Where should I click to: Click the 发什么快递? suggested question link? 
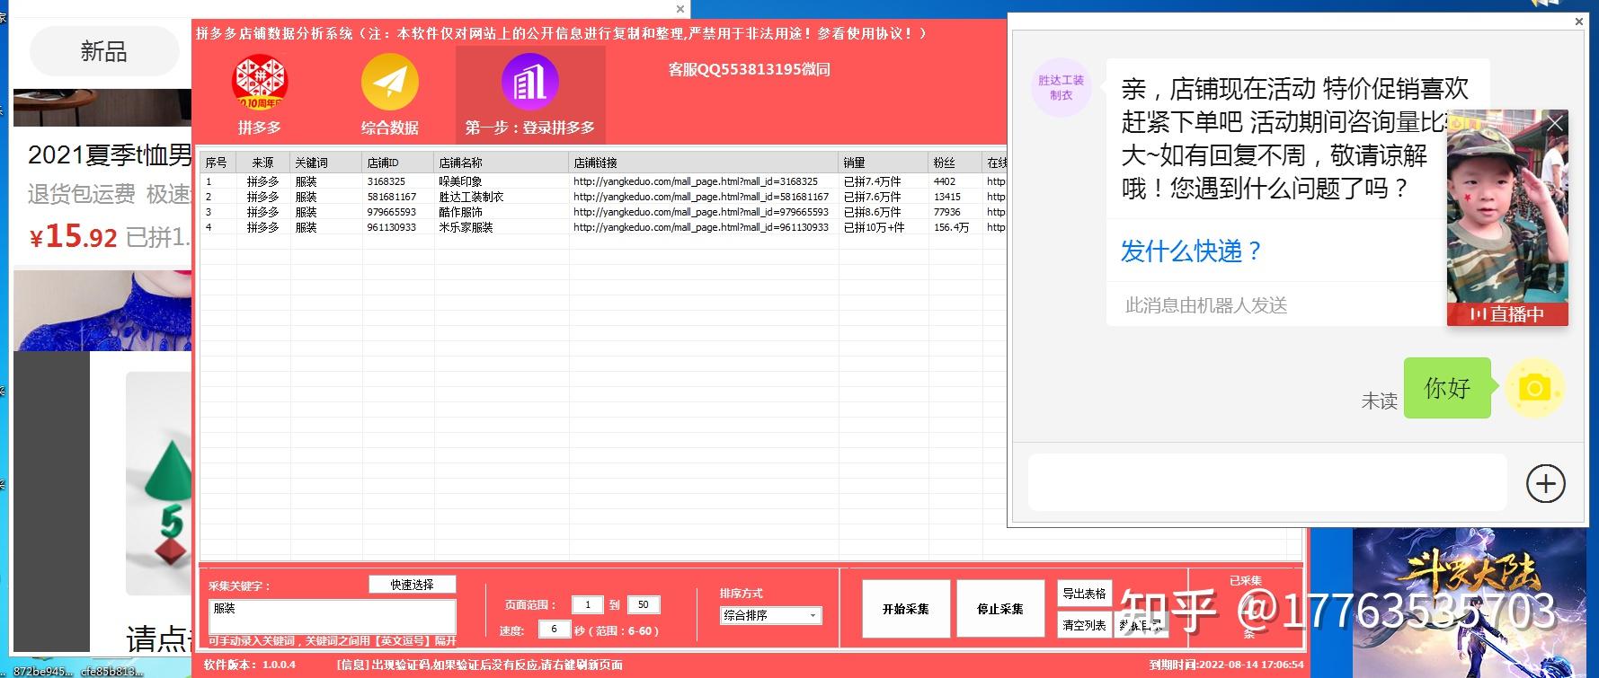click(x=1191, y=251)
